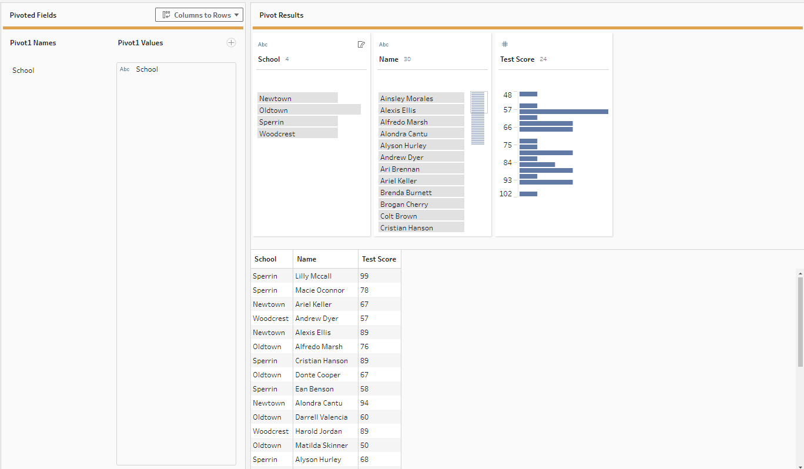Click the Abc data type icon above Name
Screen dimensions: 804x469
point(384,45)
